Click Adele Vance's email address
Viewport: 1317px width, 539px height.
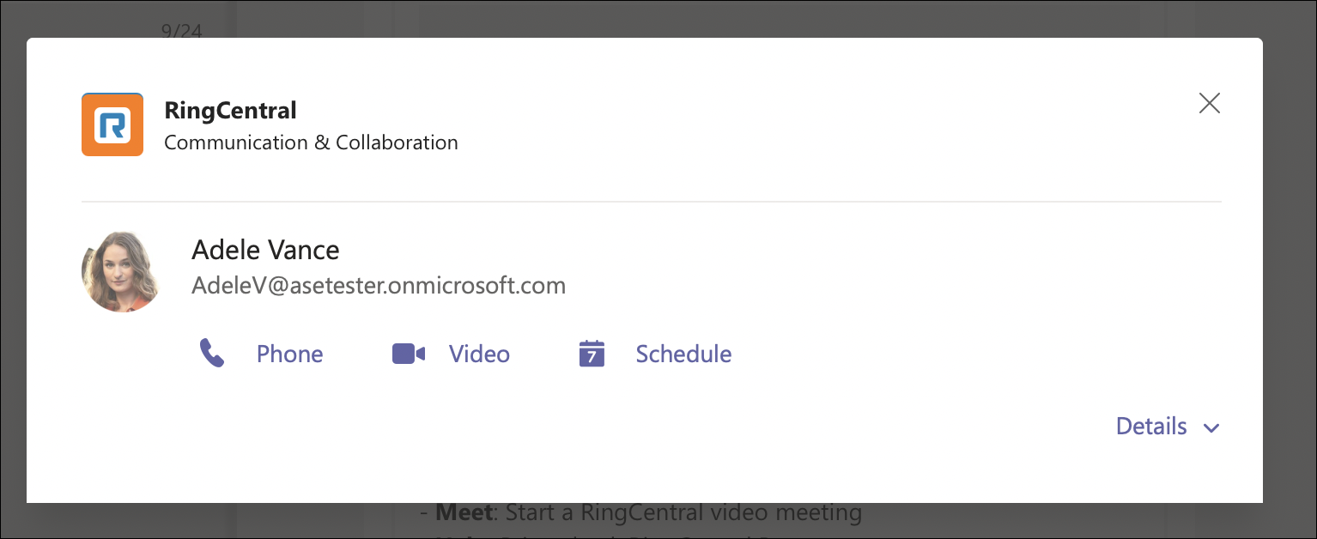[x=378, y=285]
